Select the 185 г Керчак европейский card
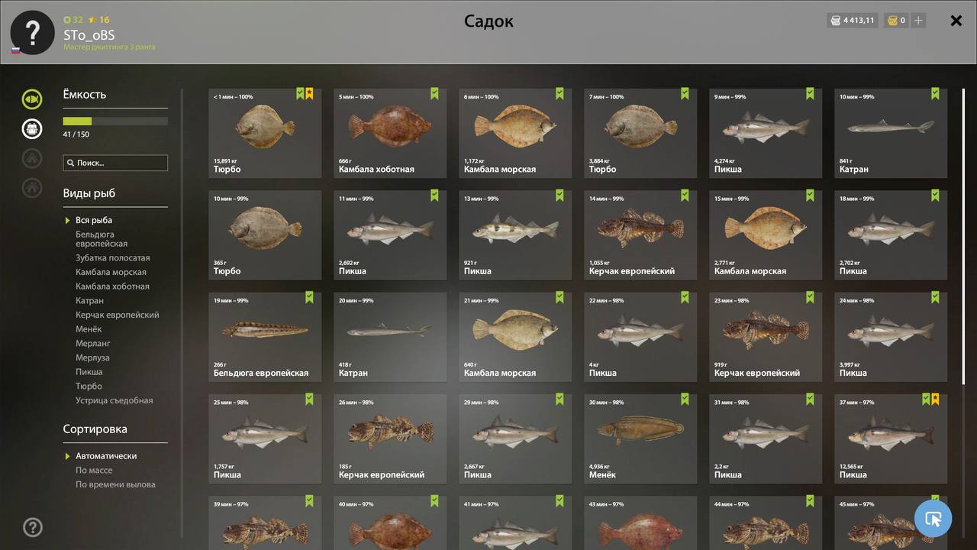Screen dimensions: 977x550 [x=390, y=438]
